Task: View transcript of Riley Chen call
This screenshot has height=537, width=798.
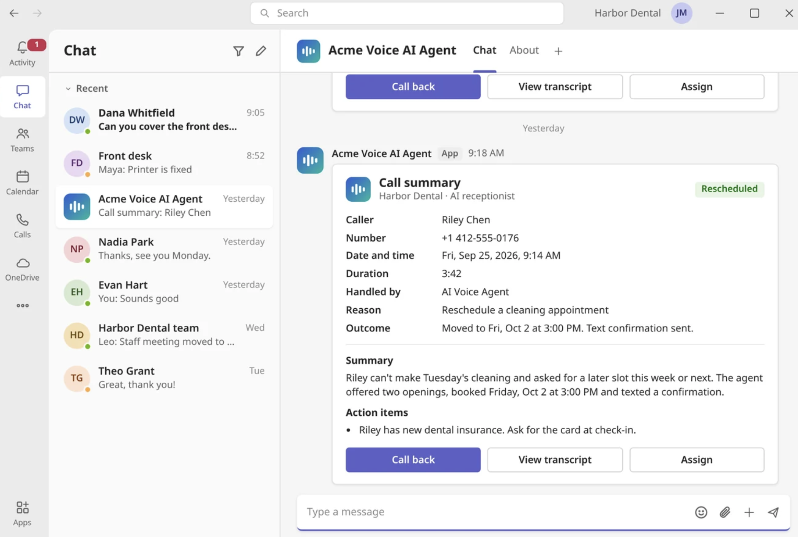Action: coord(555,460)
